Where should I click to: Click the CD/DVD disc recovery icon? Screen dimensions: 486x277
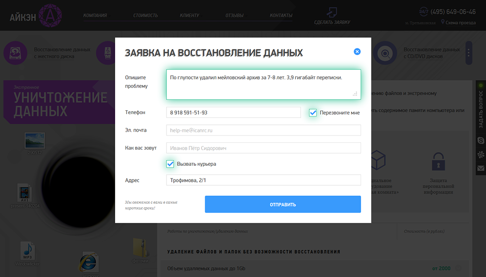pyautogui.click(x=385, y=53)
